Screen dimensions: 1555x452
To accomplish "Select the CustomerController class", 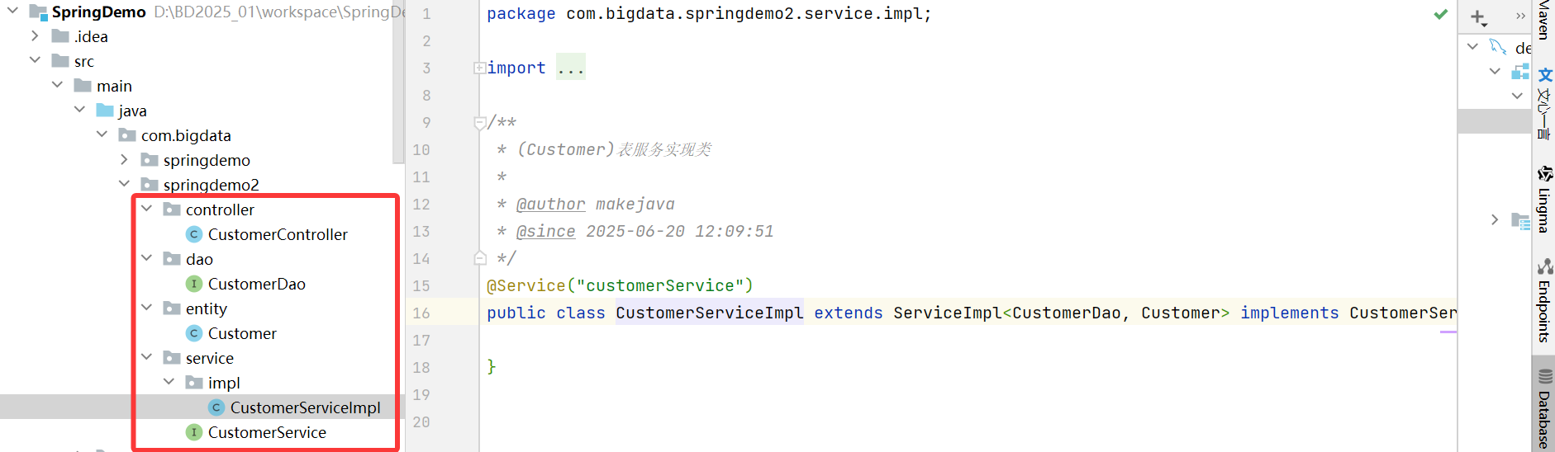I will (278, 234).
